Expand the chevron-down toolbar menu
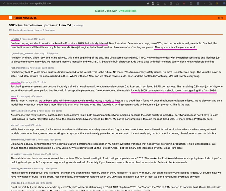The image size is (226, 191). pos(204,3)
